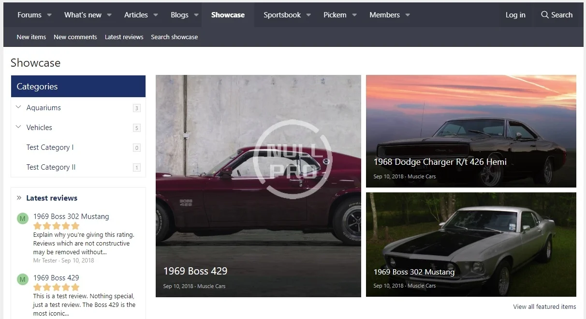
Task: Open the Members dropdown arrow
Action: click(408, 15)
